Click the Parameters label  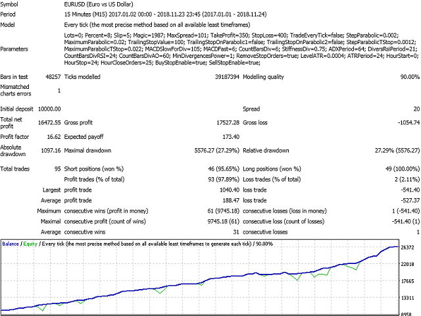click(x=14, y=49)
